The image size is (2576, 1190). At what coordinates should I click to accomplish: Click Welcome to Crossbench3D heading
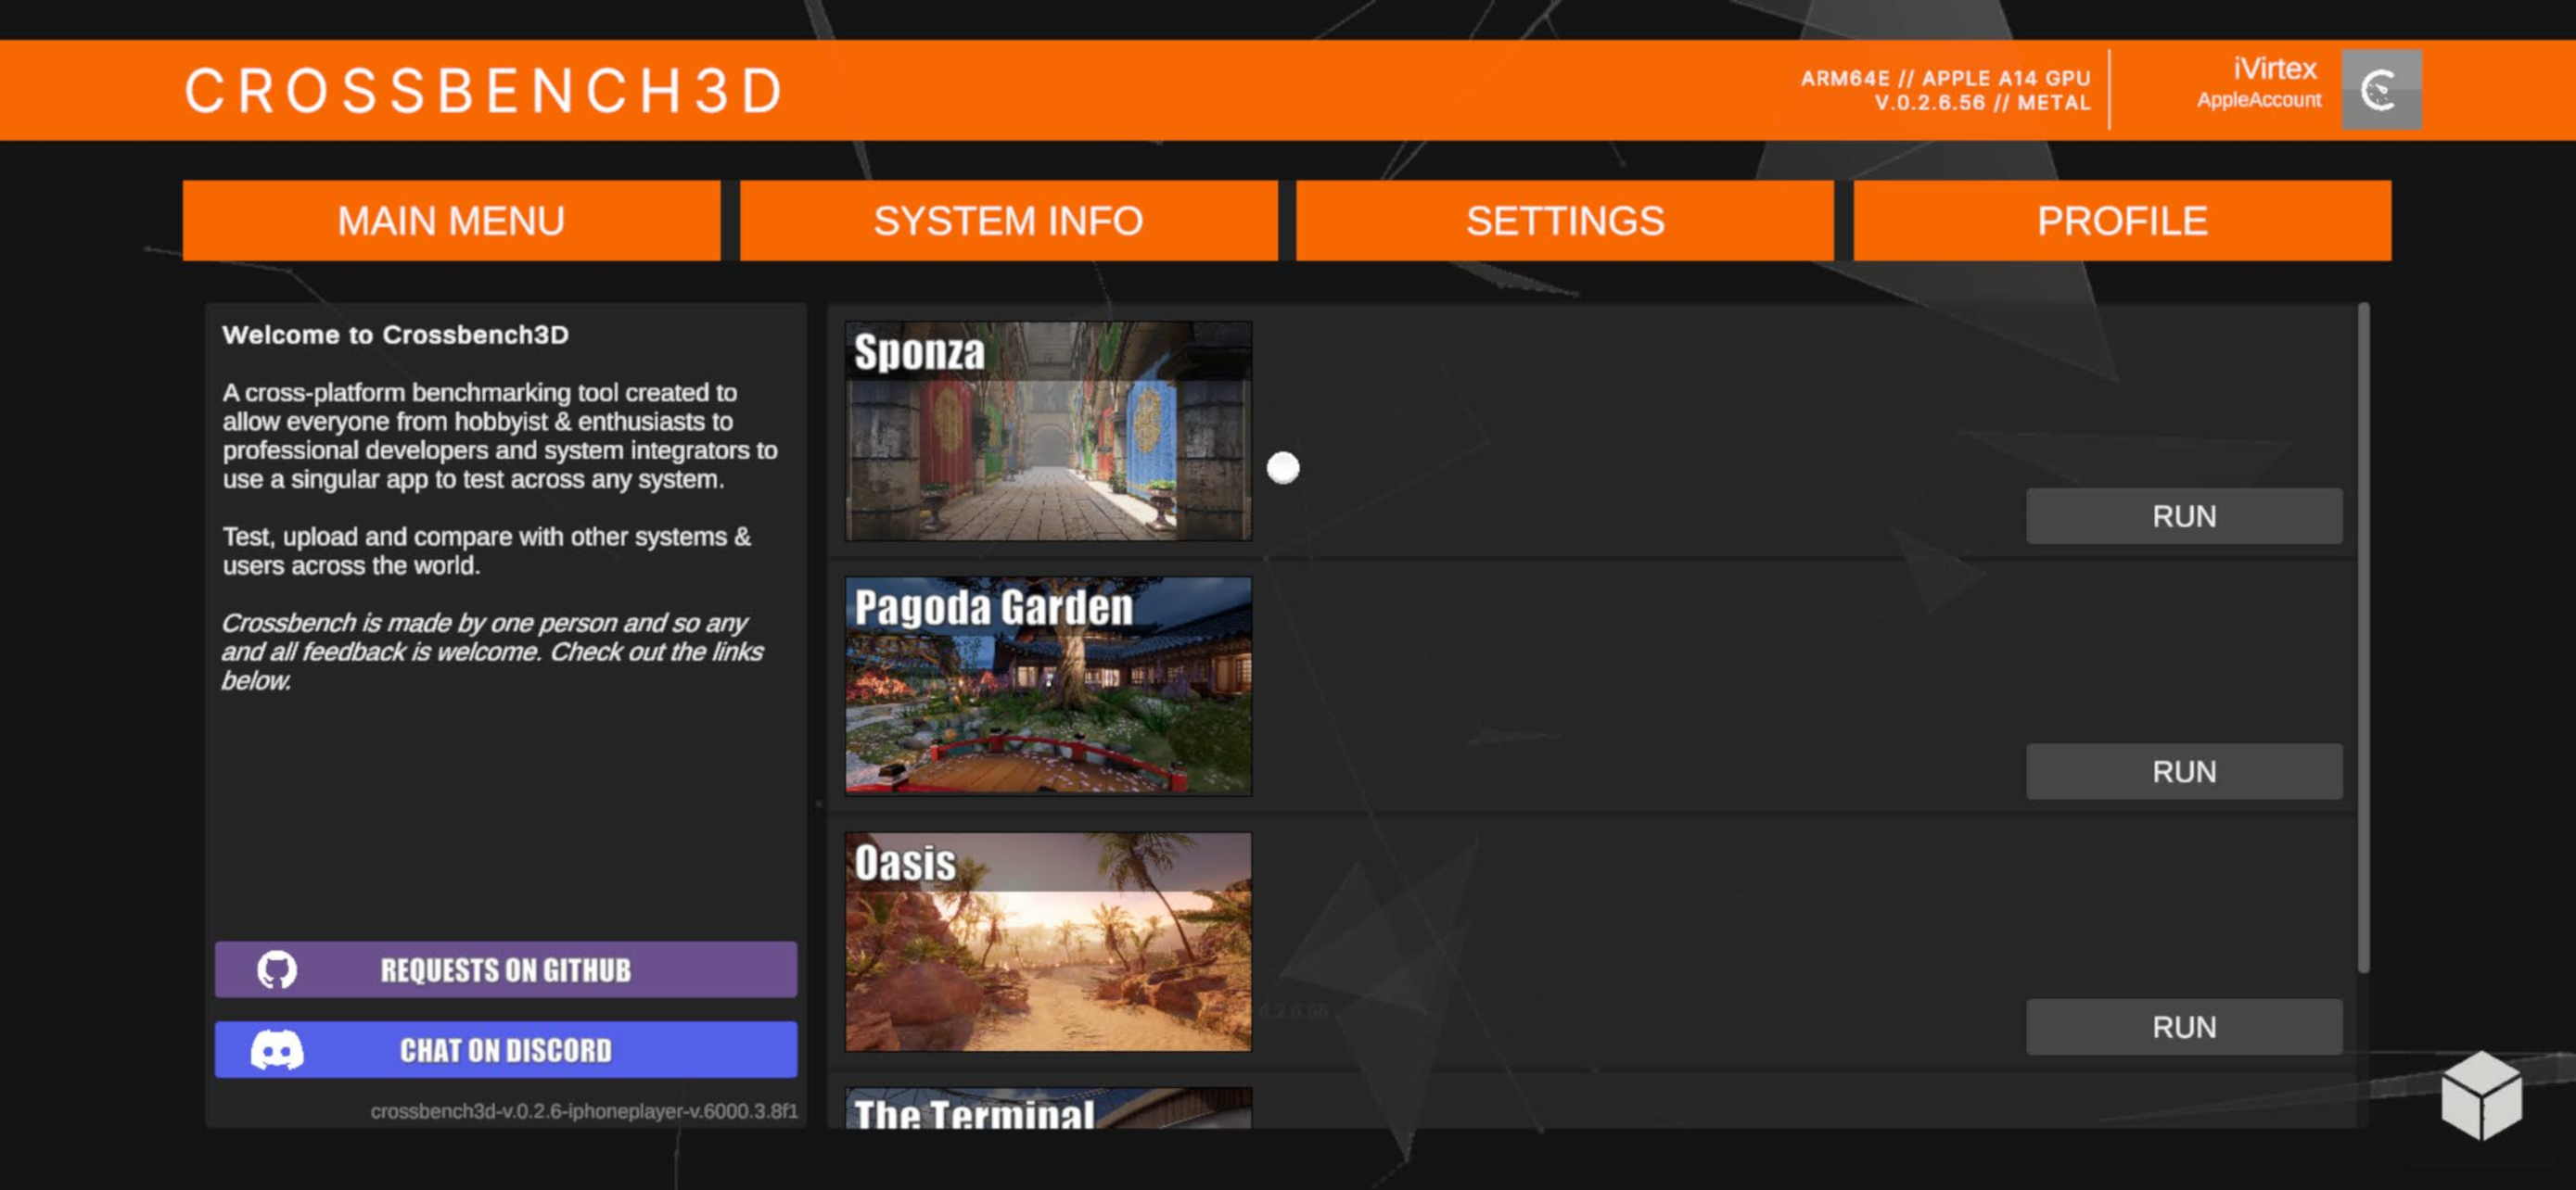pos(395,335)
